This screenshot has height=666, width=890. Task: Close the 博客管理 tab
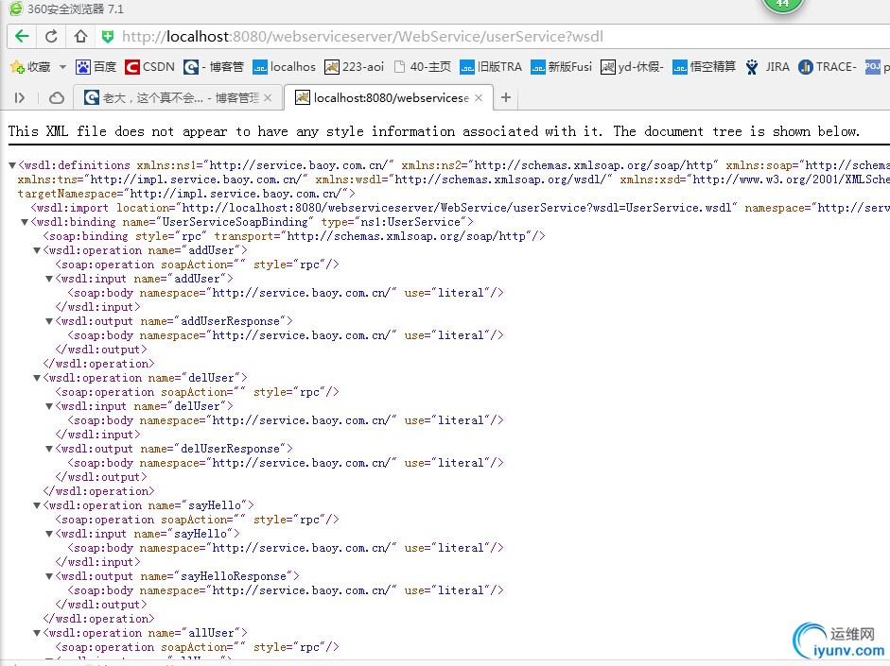[268, 98]
